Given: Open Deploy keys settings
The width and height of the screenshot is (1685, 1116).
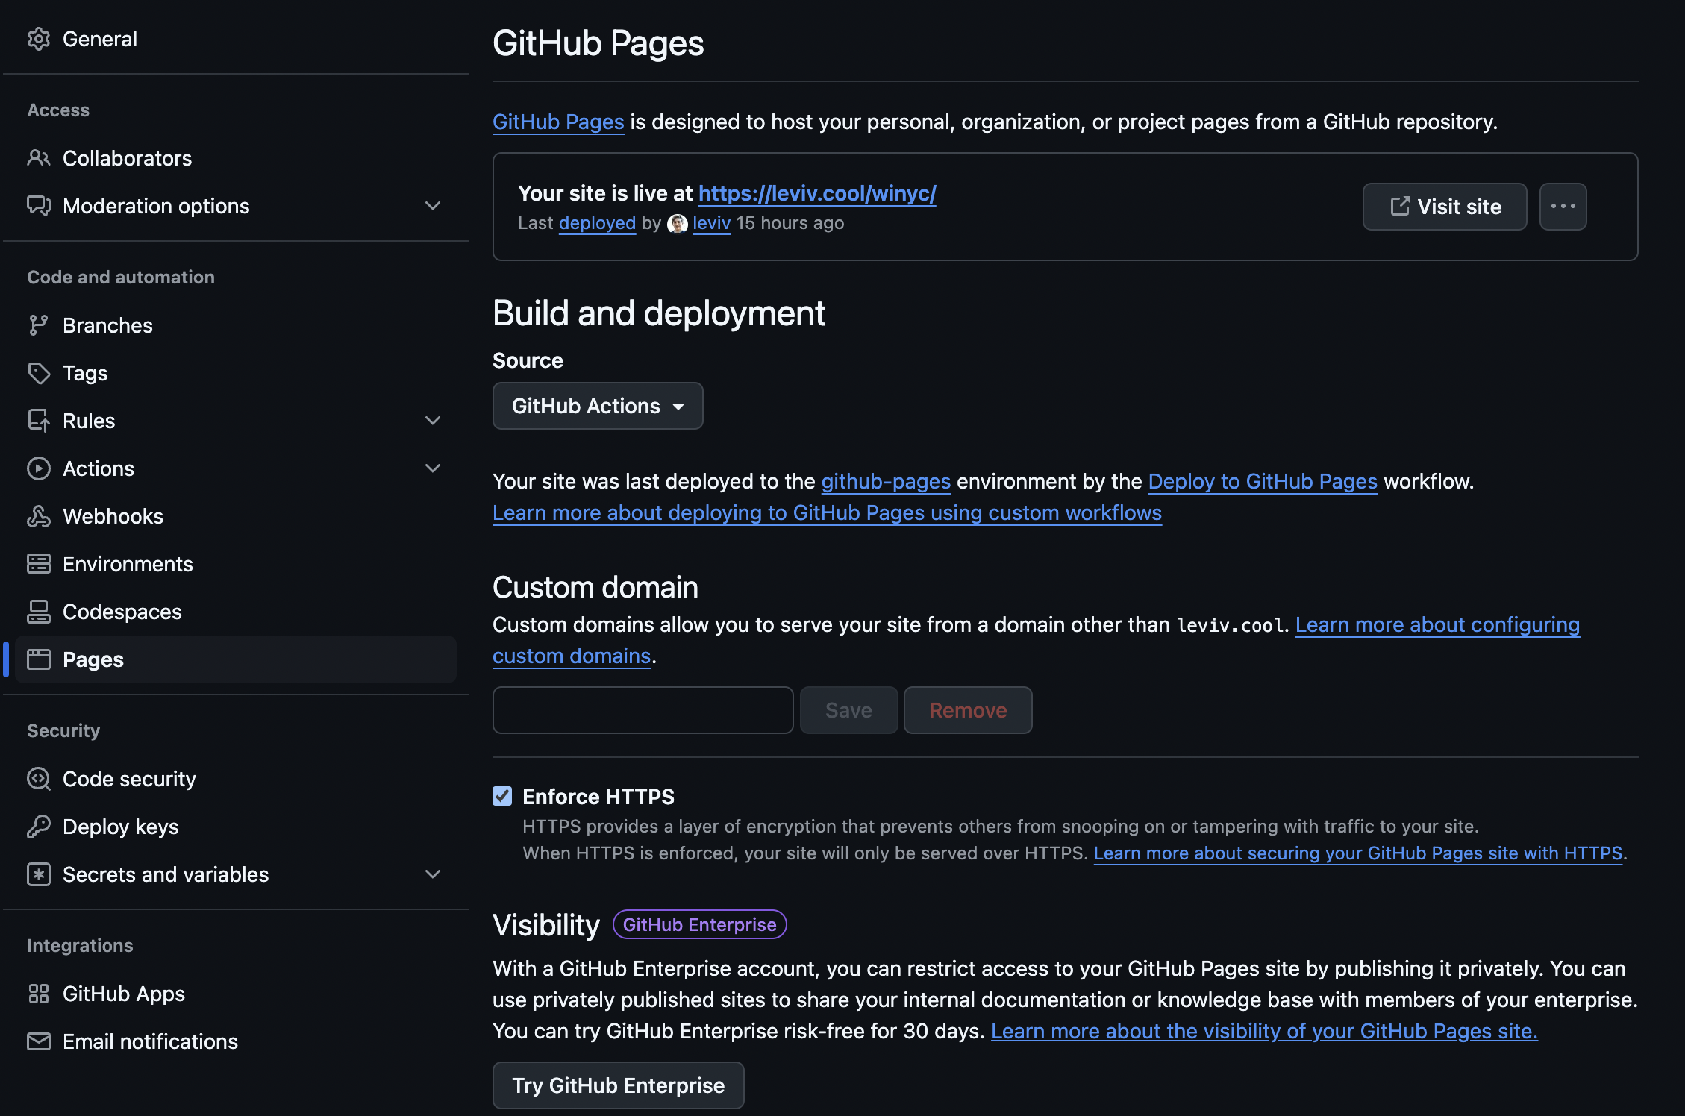Looking at the screenshot, I should pos(236,827).
